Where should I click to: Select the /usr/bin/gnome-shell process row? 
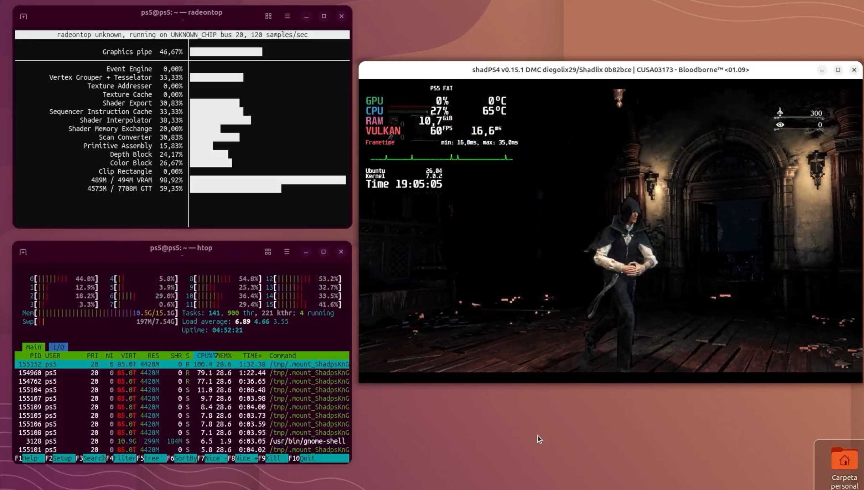pos(182,441)
